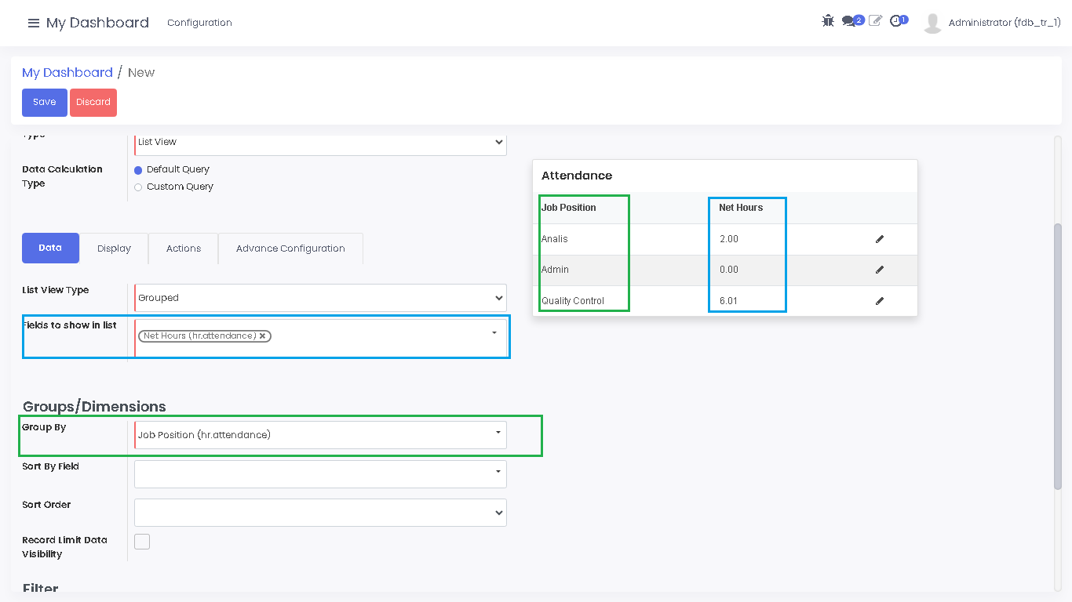Click the Save button
Screen dimensions: 1072x602
[x=45, y=103]
